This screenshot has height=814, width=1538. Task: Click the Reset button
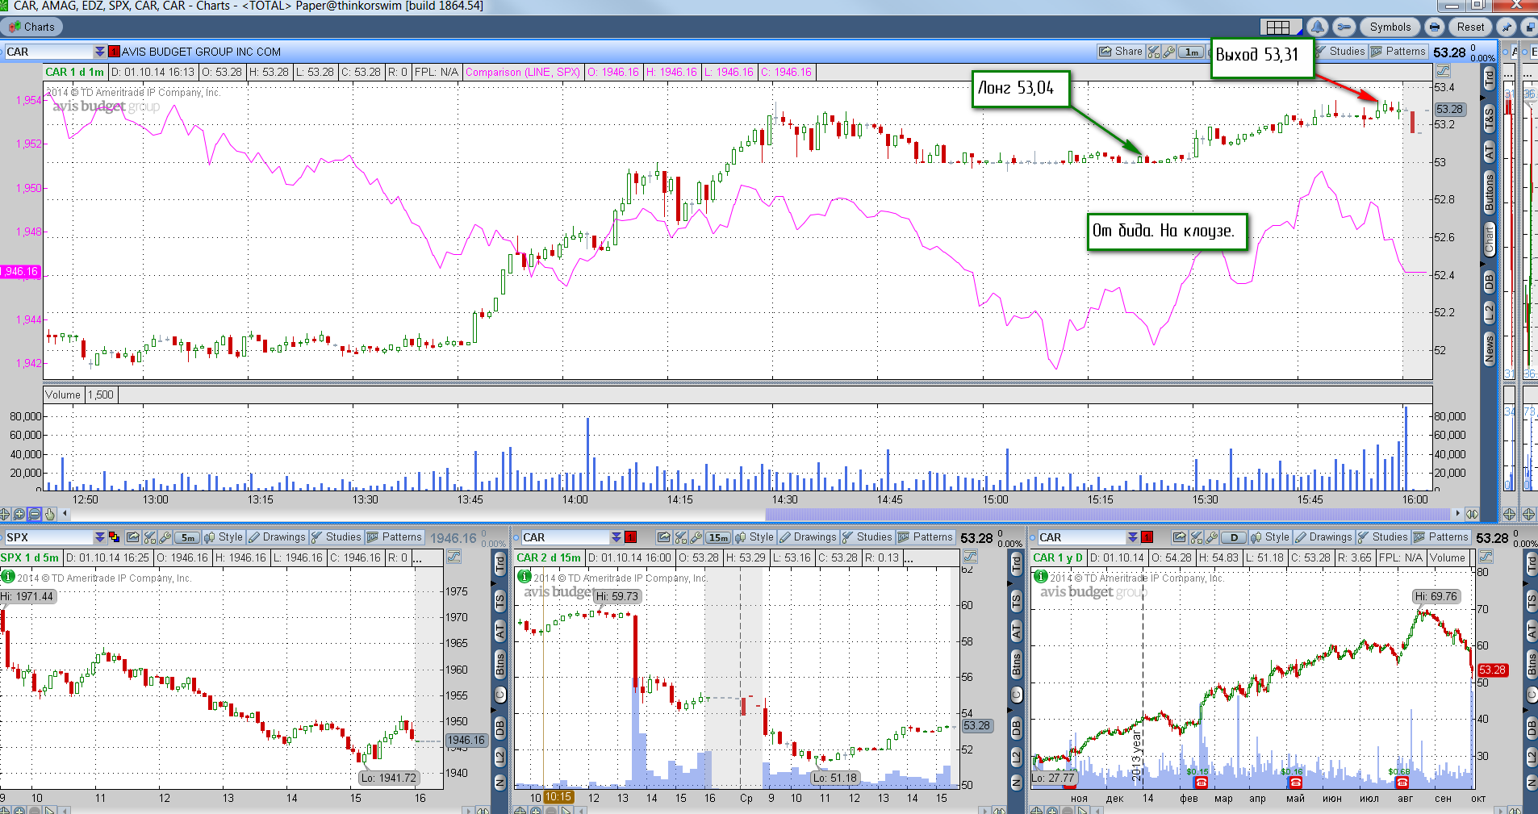(x=1470, y=27)
